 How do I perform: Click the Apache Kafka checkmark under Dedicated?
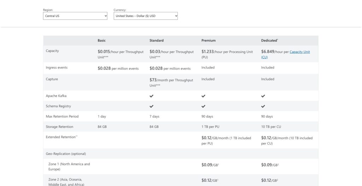click(263, 96)
